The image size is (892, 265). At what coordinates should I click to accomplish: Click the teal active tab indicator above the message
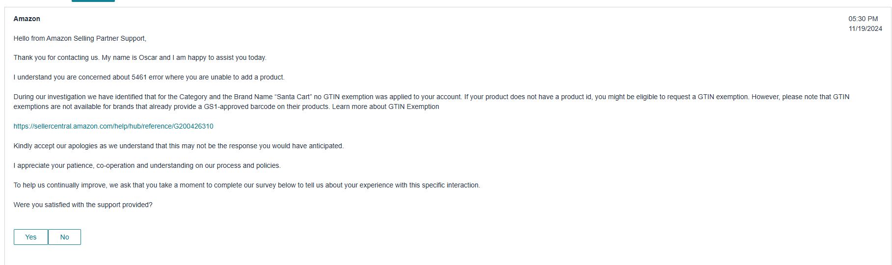pos(93,1)
